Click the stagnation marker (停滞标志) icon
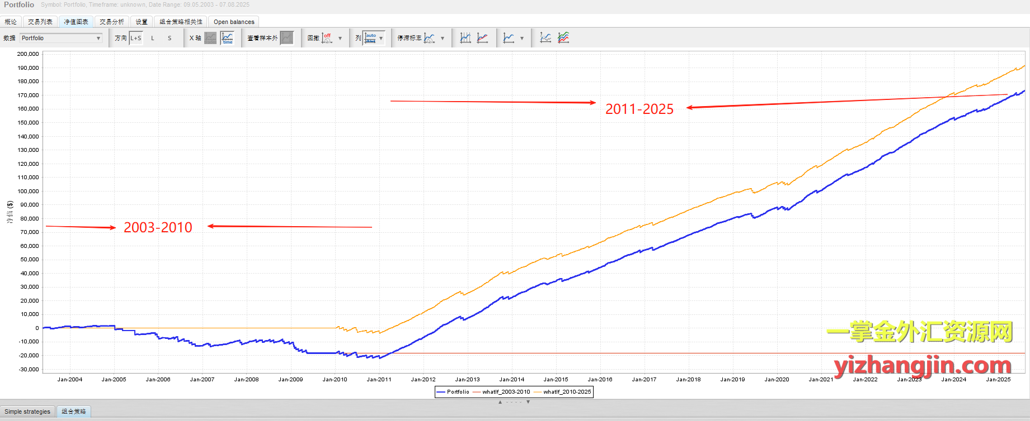1030x421 pixels. (x=429, y=38)
